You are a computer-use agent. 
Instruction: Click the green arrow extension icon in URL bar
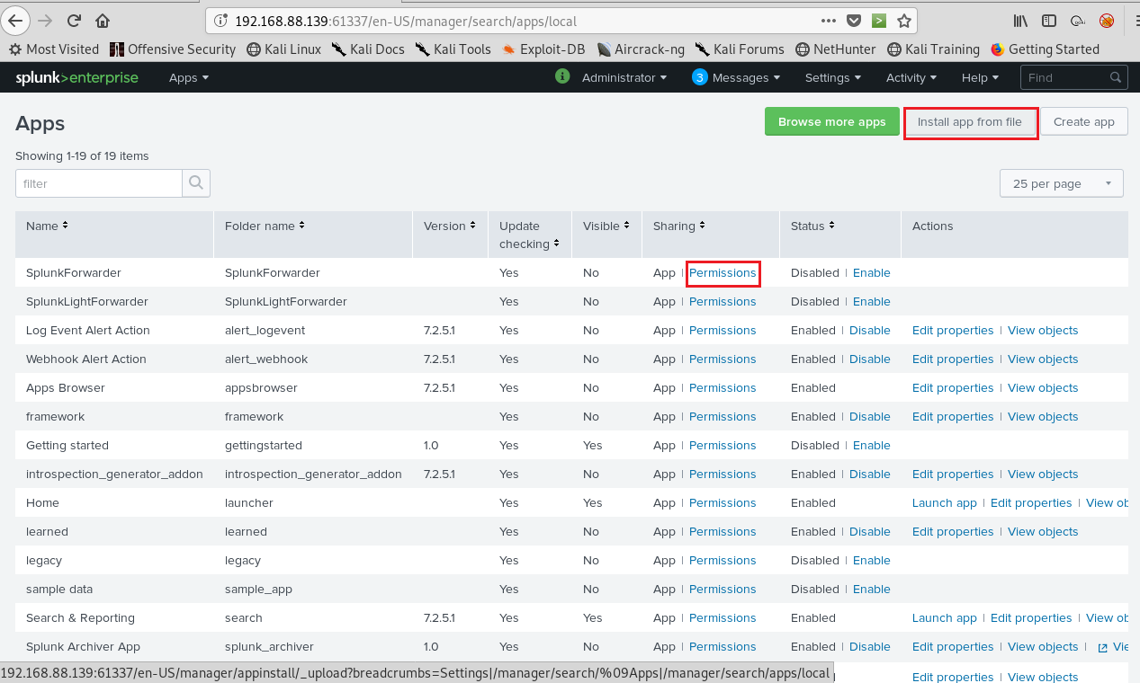pos(879,20)
